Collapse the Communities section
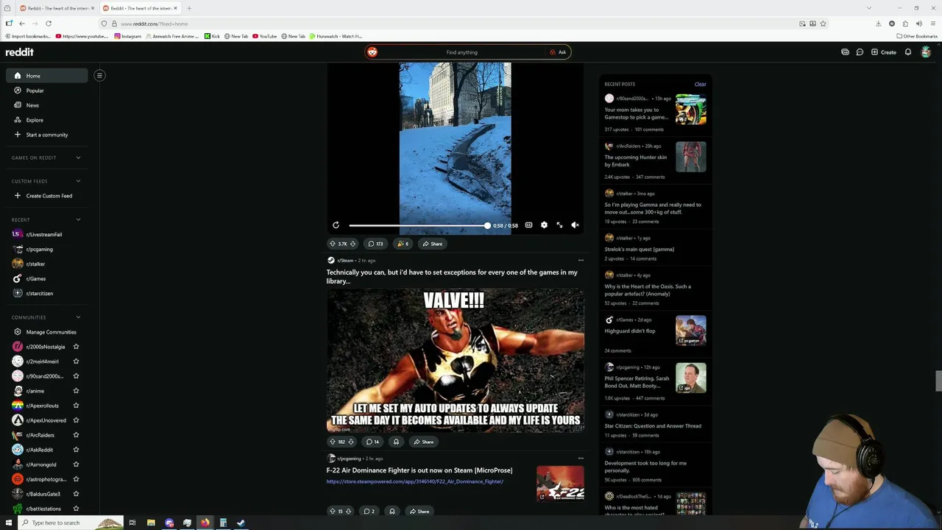This screenshot has width=942, height=530. [x=78, y=317]
